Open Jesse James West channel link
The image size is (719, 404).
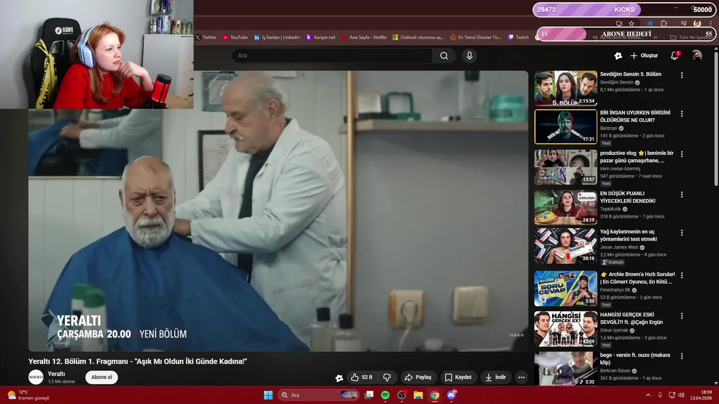tap(619, 247)
